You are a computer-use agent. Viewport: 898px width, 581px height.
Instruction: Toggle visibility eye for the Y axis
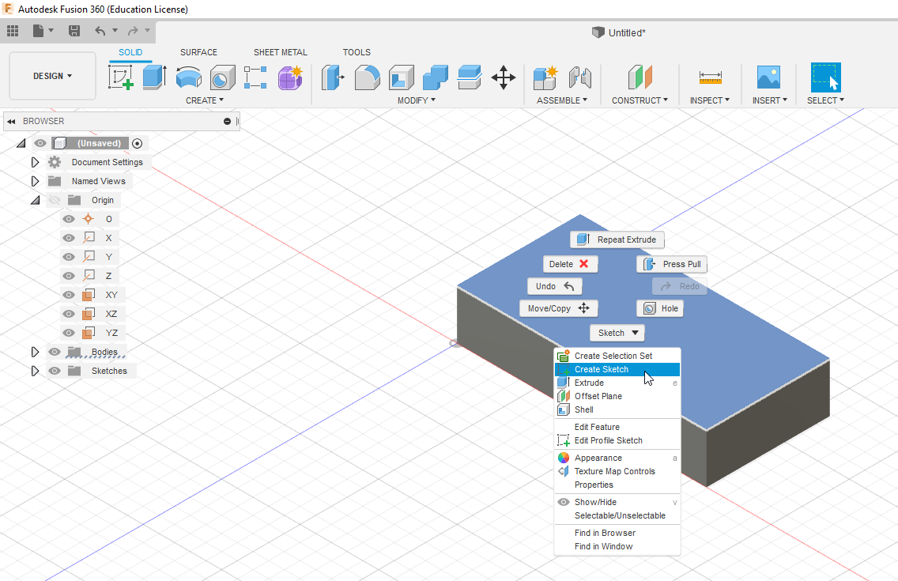click(x=69, y=256)
